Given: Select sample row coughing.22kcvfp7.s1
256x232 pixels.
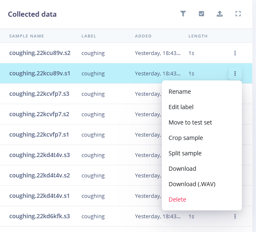Looking at the screenshot, I should (81, 135).
